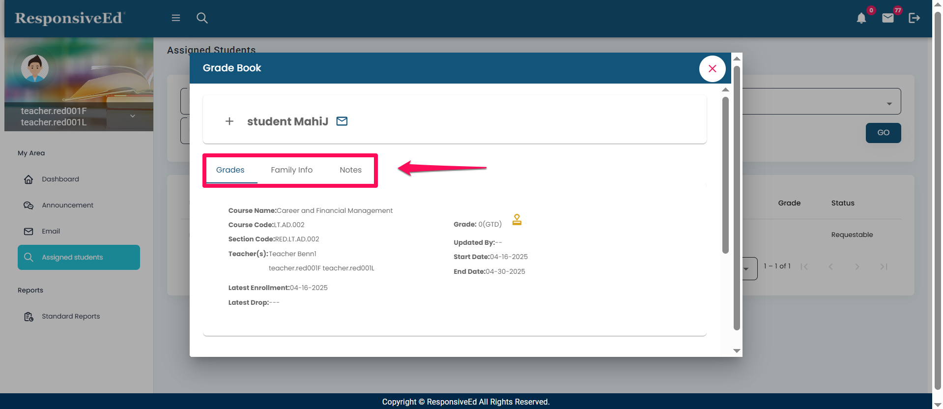Viewport: 943px width, 409px height.
Task: Click the yellow grade stamp icon
Action: [516, 220]
